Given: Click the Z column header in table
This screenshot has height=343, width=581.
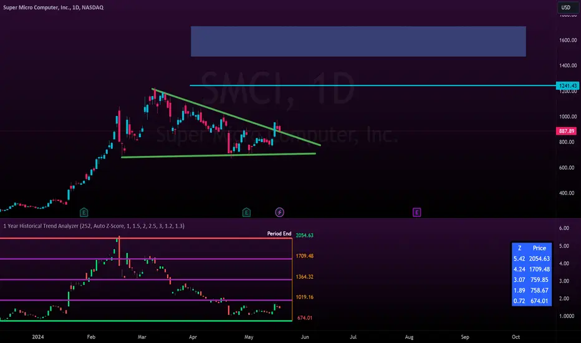Looking at the screenshot, I should pyautogui.click(x=519, y=248).
